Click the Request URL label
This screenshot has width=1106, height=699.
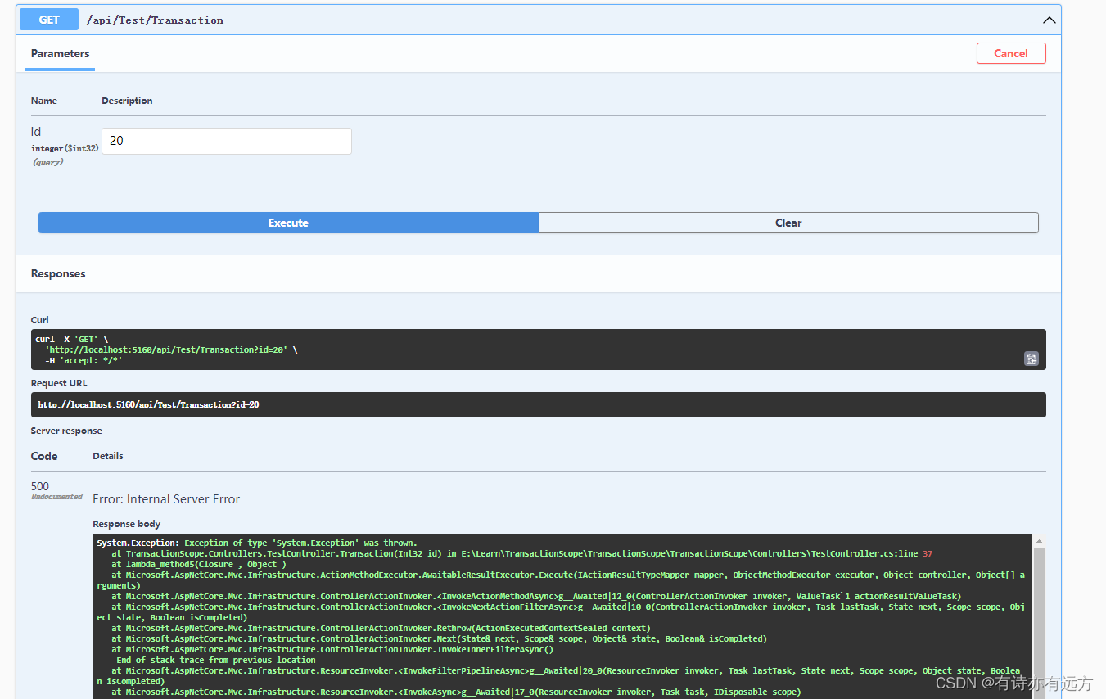59,383
